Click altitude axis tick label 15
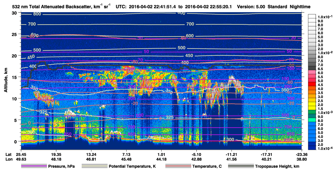 (15, 77)
